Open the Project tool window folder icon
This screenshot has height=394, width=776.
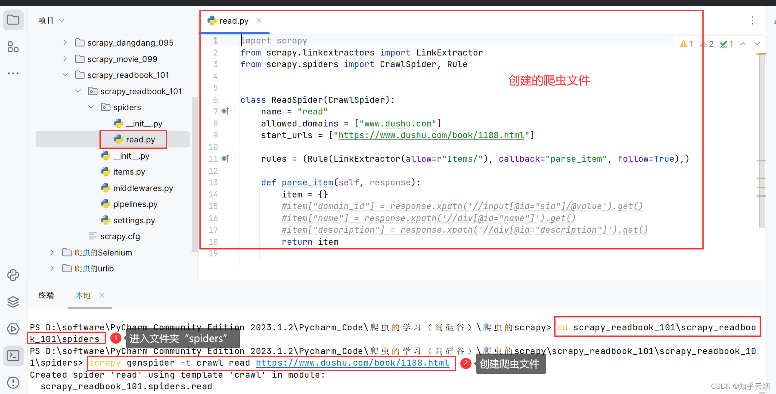click(13, 20)
